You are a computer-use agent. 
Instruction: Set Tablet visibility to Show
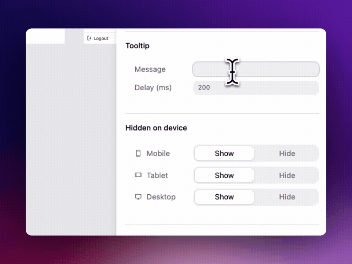pos(224,175)
